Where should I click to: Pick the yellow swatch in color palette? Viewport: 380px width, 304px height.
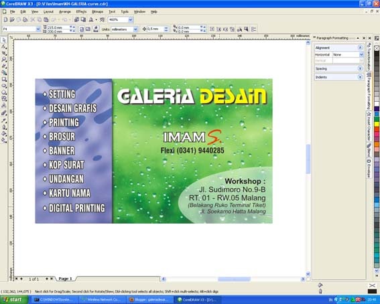click(x=377, y=124)
